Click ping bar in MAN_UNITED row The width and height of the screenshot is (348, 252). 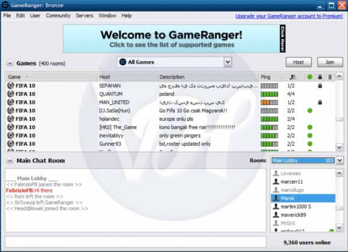point(269,103)
